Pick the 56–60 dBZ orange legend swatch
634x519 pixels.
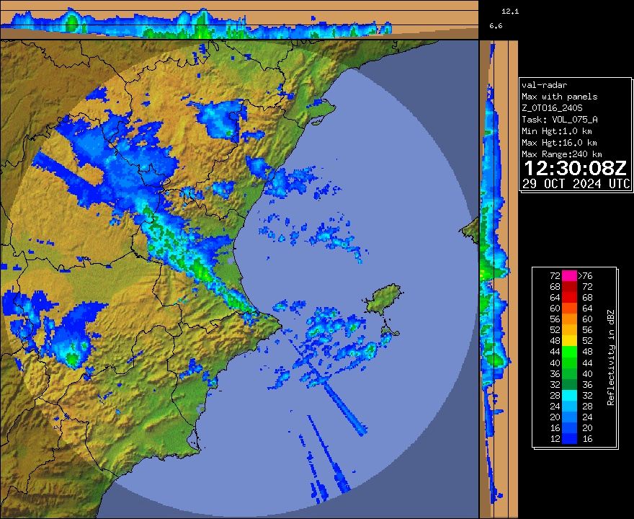pyautogui.click(x=569, y=319)
